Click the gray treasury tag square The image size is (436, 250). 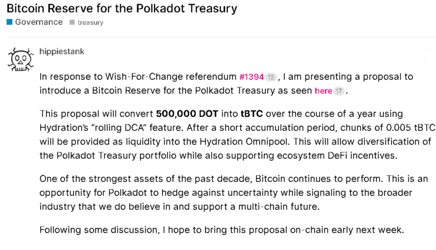coord(72,23)
